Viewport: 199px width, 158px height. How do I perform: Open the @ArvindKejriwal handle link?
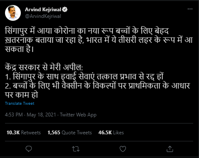[43, 16]
